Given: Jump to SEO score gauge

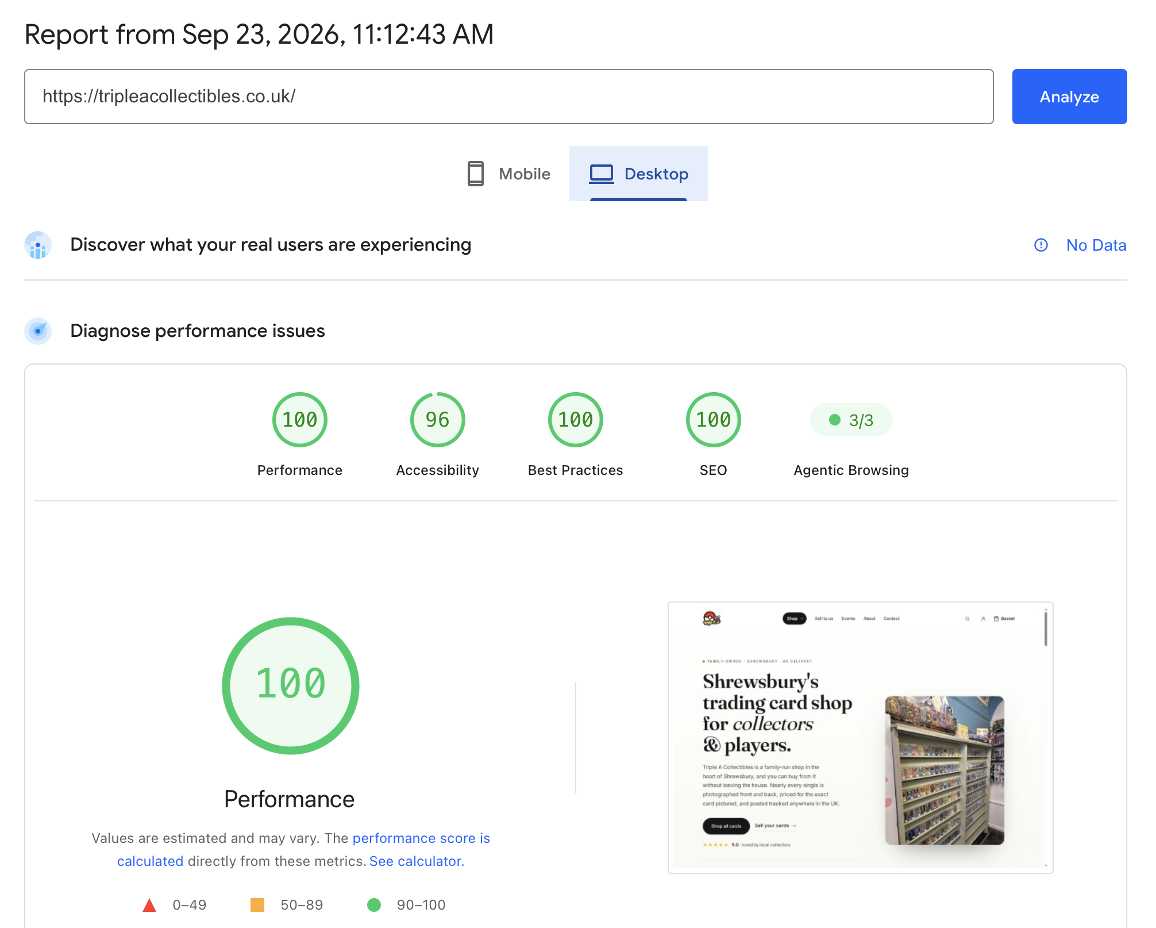Looking at the screenshot, I should 713,420.
